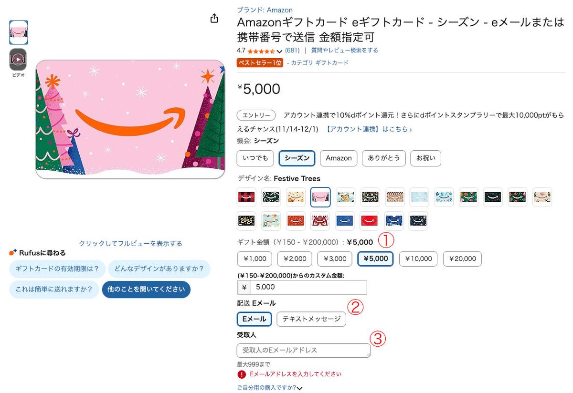Image resolution: width=573 pixels, height=393 pixels.
Task: Pick the solid blue Amazon smile design
Action: tap(345, 220)
